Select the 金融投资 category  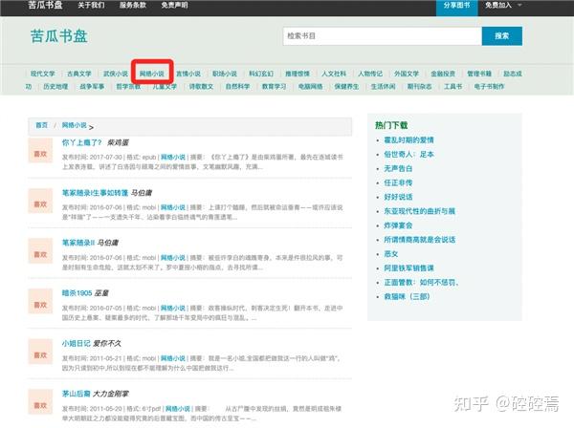tap(443, 74)
